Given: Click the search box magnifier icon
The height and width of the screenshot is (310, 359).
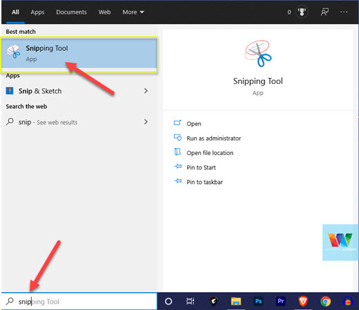Looking at the screenshot, I should point(10,301).
